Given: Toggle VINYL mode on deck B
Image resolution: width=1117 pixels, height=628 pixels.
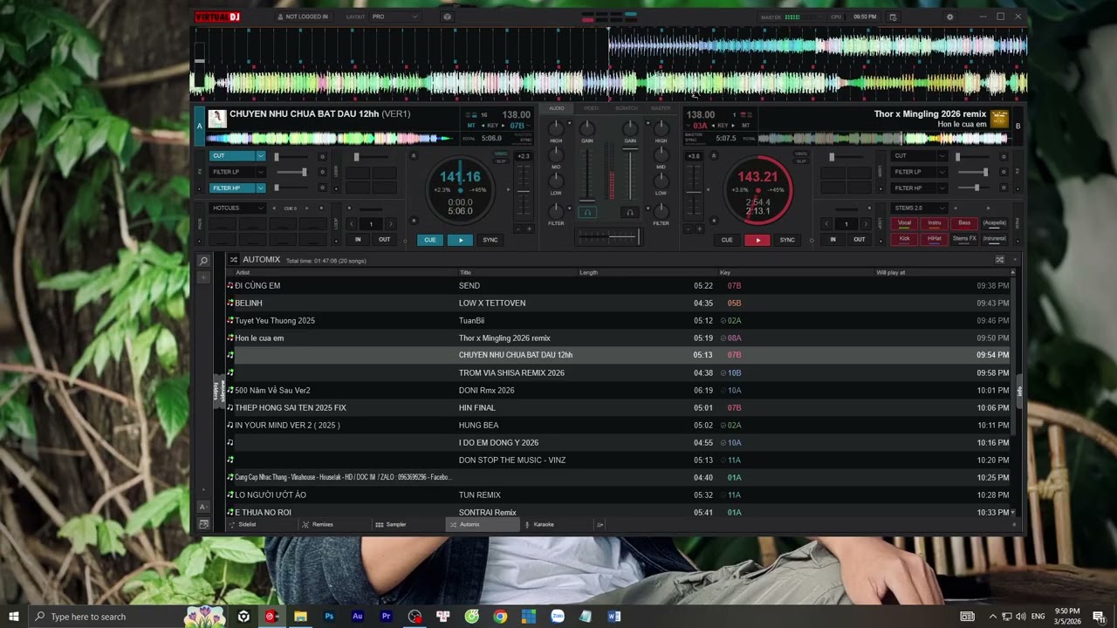Looking at the screenshot, I should click(800, 154).
